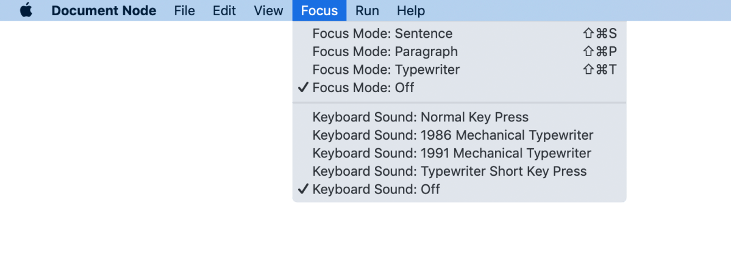Enable Focus Mode: Paragraph
The width and height of the screenshot is (731, 266).
point(385,52)
